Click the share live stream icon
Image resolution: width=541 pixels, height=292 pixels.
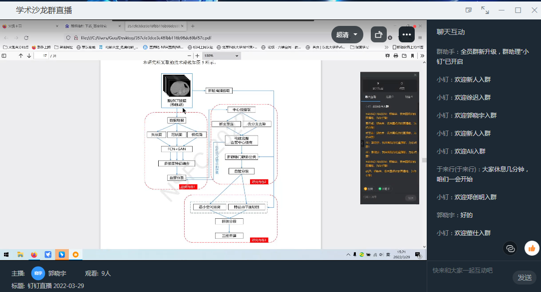pos(378,35)
